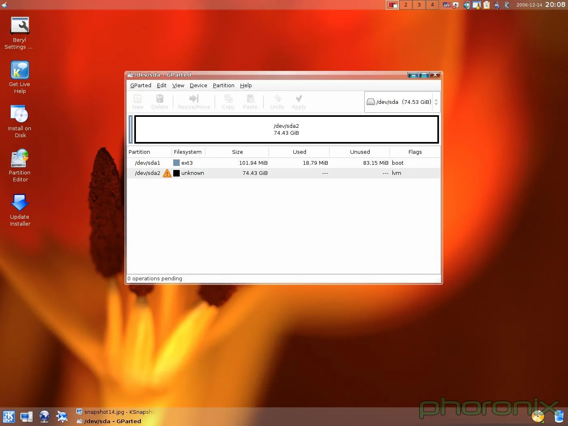568x426 pixels.
Task: Click the Klipper clipboard tray icon
Action: click(486, 5)
